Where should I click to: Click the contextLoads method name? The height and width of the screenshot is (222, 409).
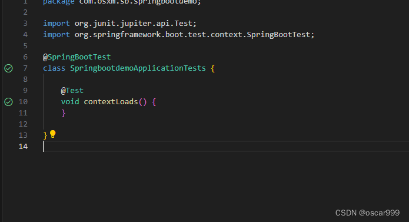point(111,101)
